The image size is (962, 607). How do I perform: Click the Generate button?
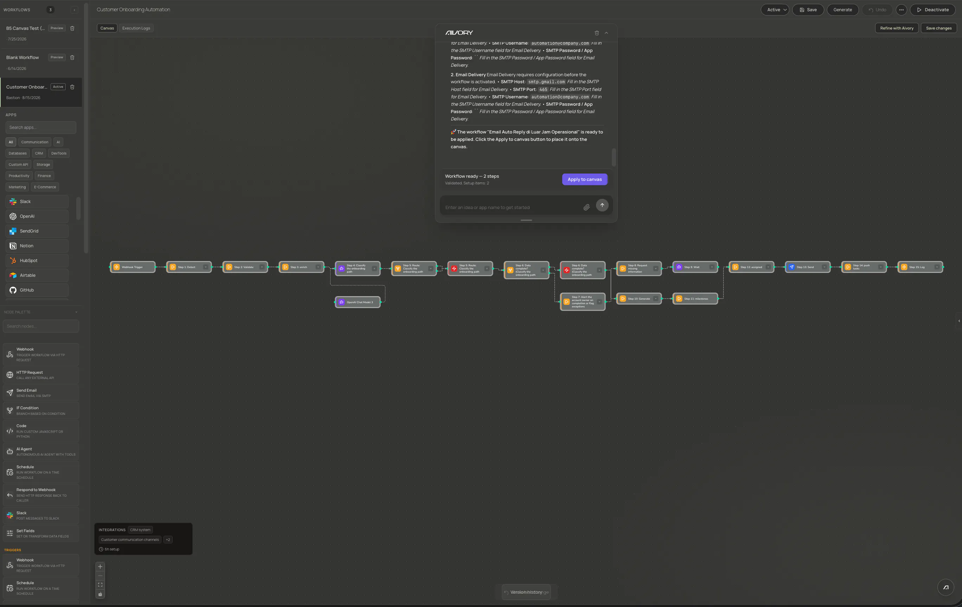(842, 9)
